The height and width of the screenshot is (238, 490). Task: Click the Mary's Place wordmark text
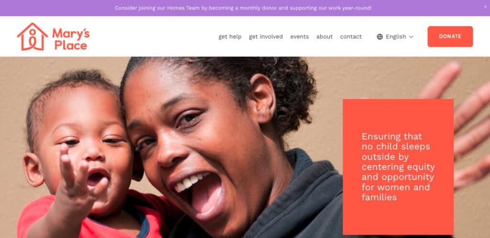[x=71, y=39]
